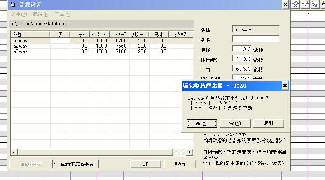Click the 20.0 cell for la3.wav
The image size is (325, 180).
[139, 51]
